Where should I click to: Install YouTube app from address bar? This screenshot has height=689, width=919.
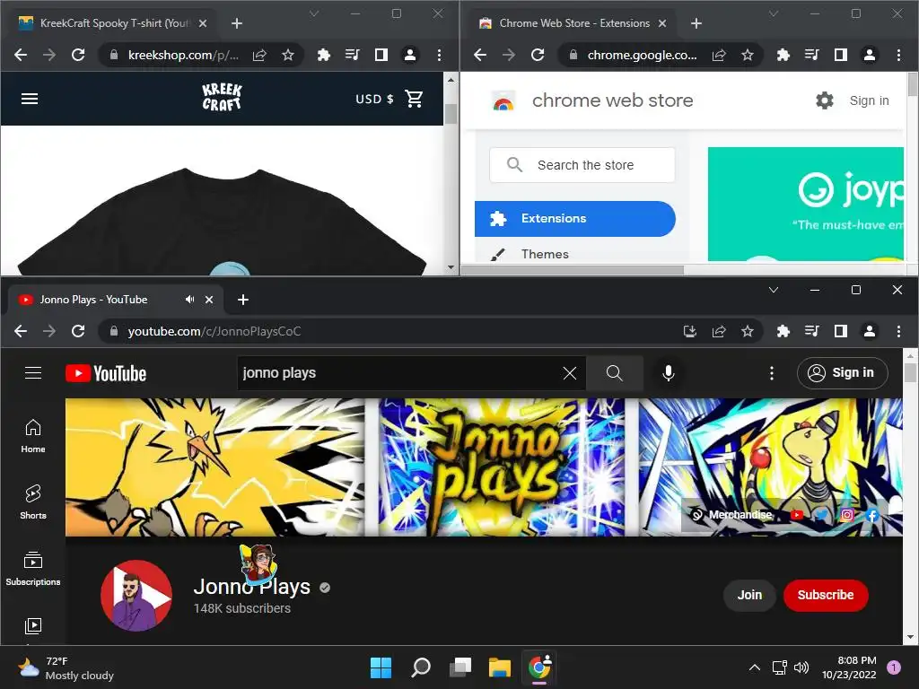pos(690,332)
